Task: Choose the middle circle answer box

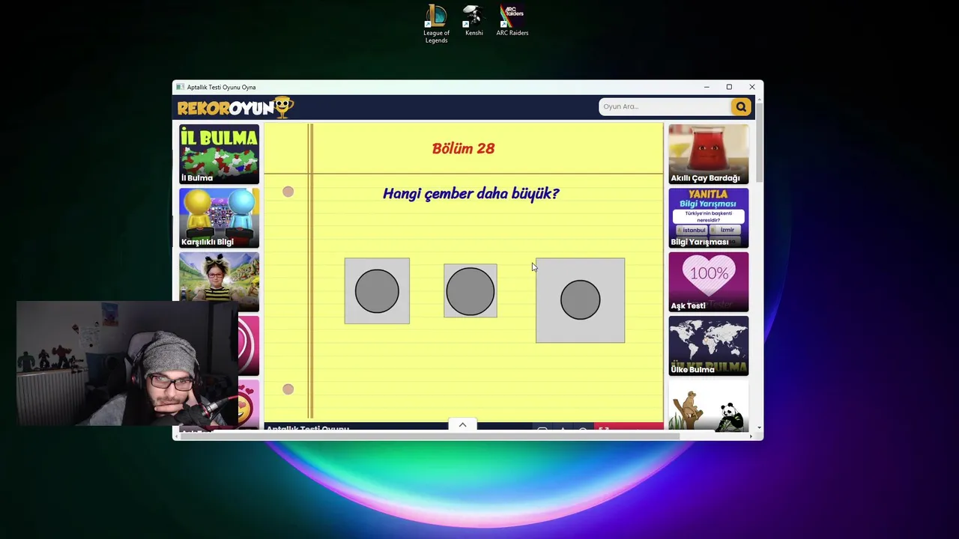Action: point(470,290)
